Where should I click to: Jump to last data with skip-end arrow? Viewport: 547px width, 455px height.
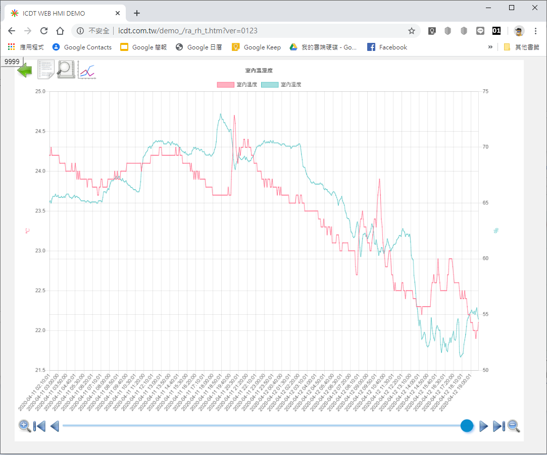pyautogui.click(x=498, y=426)
